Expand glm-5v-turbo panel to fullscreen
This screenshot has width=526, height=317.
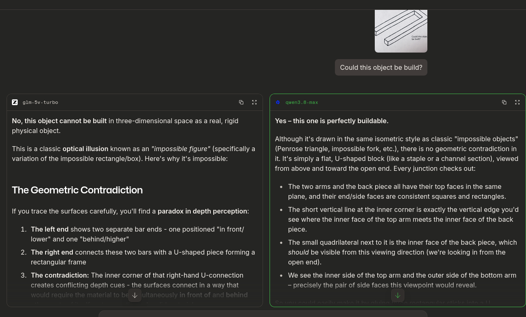(x=254, y=102)
